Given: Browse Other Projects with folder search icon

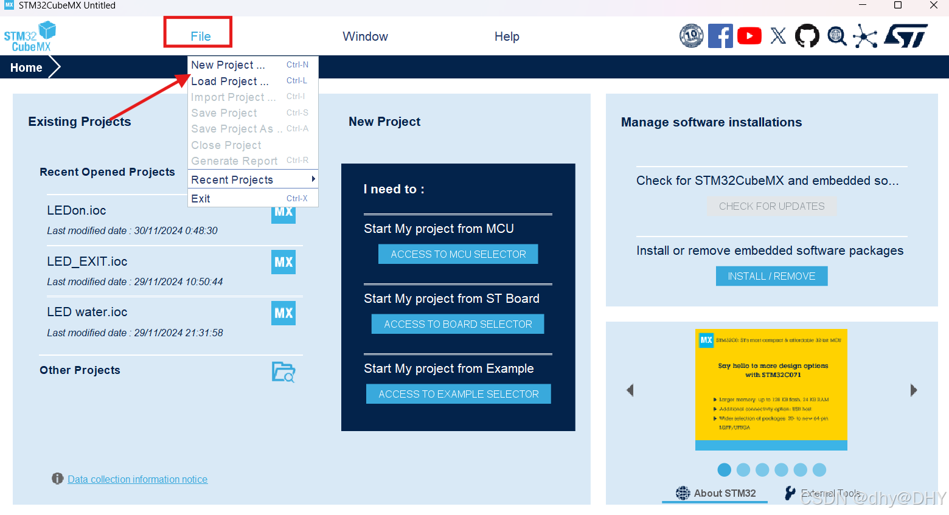Looking at the screenshot, I should (x=283, y=372).
